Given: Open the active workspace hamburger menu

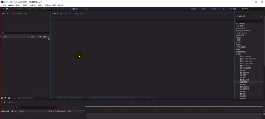Looking at the screenshot, I should coord(219,9).
